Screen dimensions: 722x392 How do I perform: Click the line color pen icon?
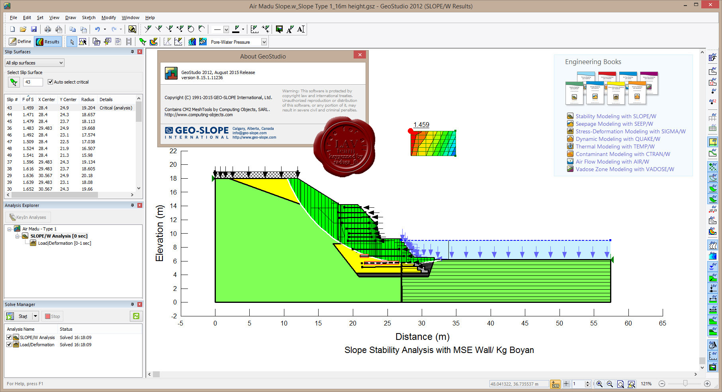click(x=236, y=29)
